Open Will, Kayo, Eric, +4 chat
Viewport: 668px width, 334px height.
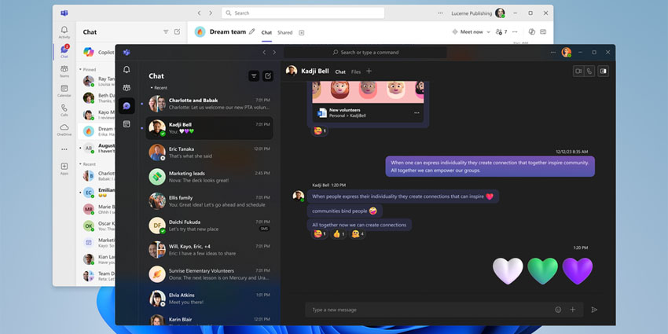[209, 250]
